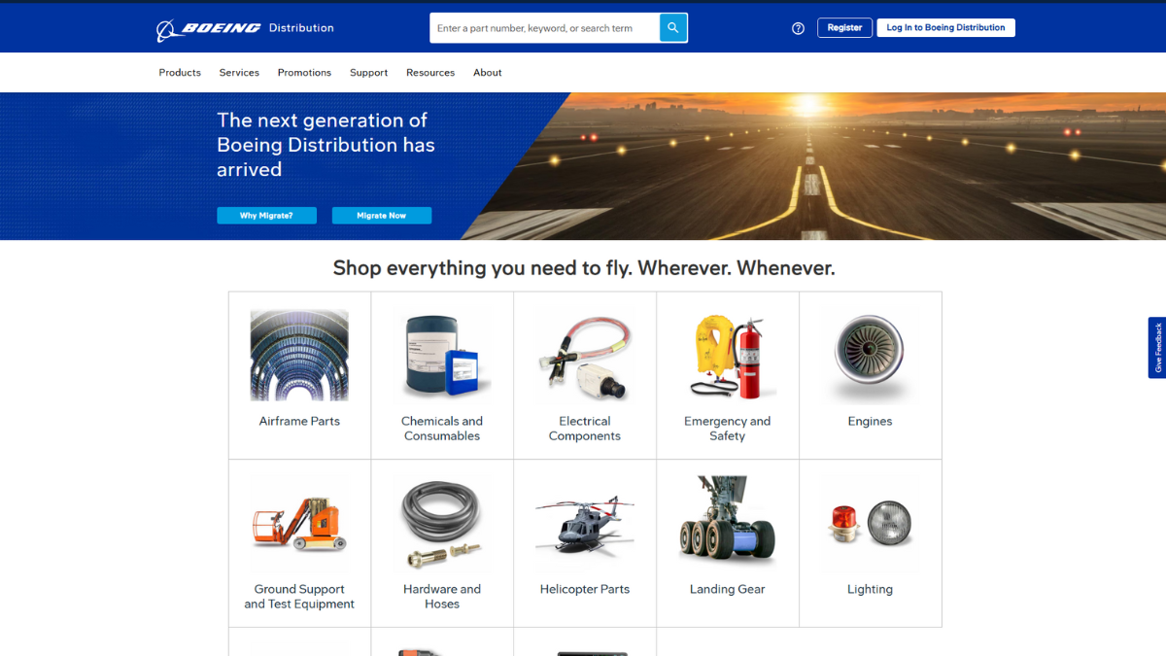Click the Why Migrate button
1166x656 pixels.
pos(266,215)
